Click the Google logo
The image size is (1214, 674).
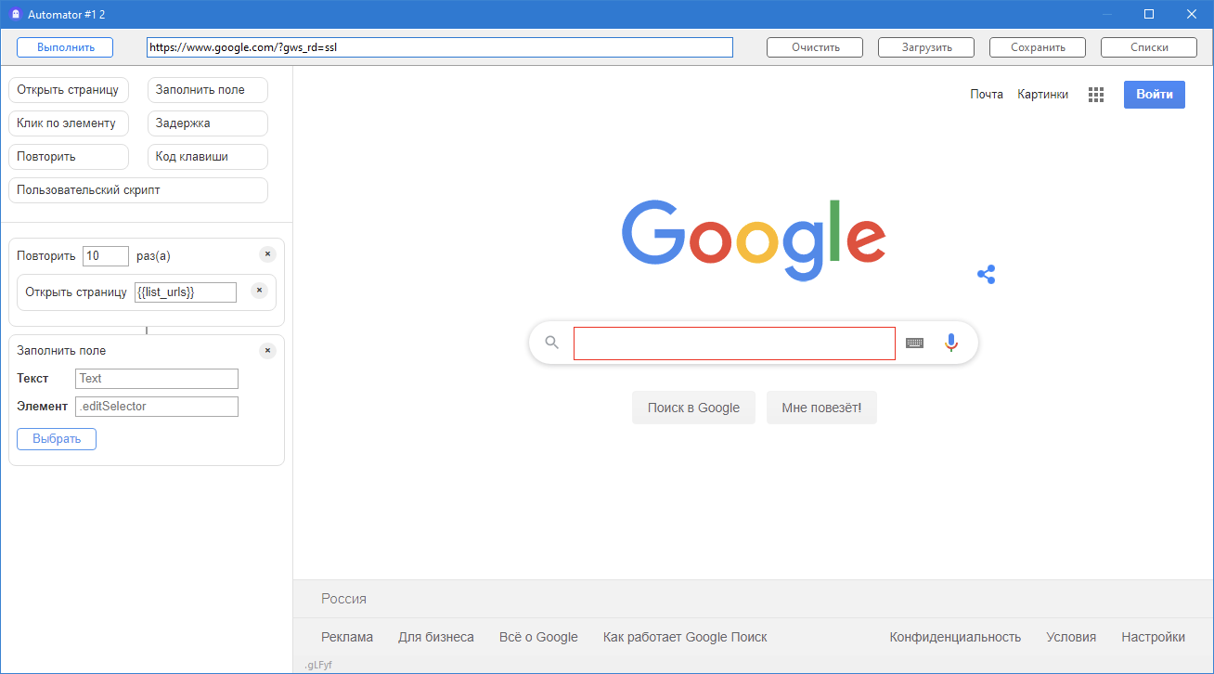pos(754,240)
